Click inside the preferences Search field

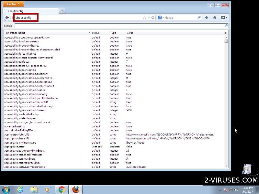[120, 26]
